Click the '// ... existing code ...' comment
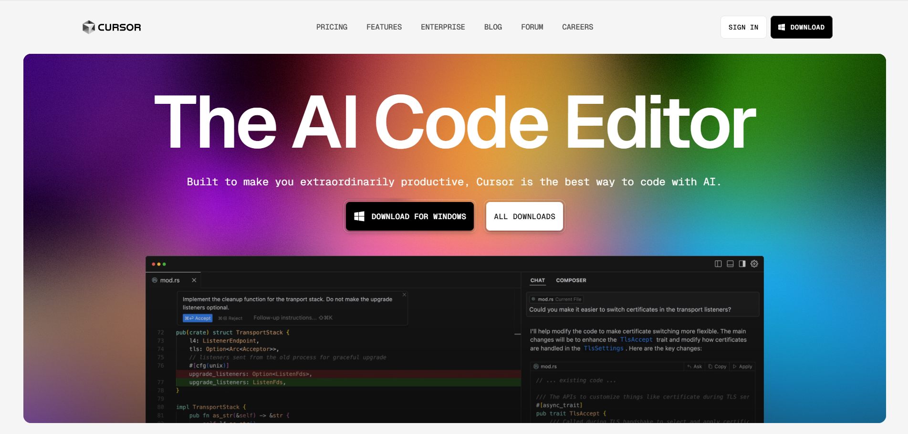 click(575, 381)
